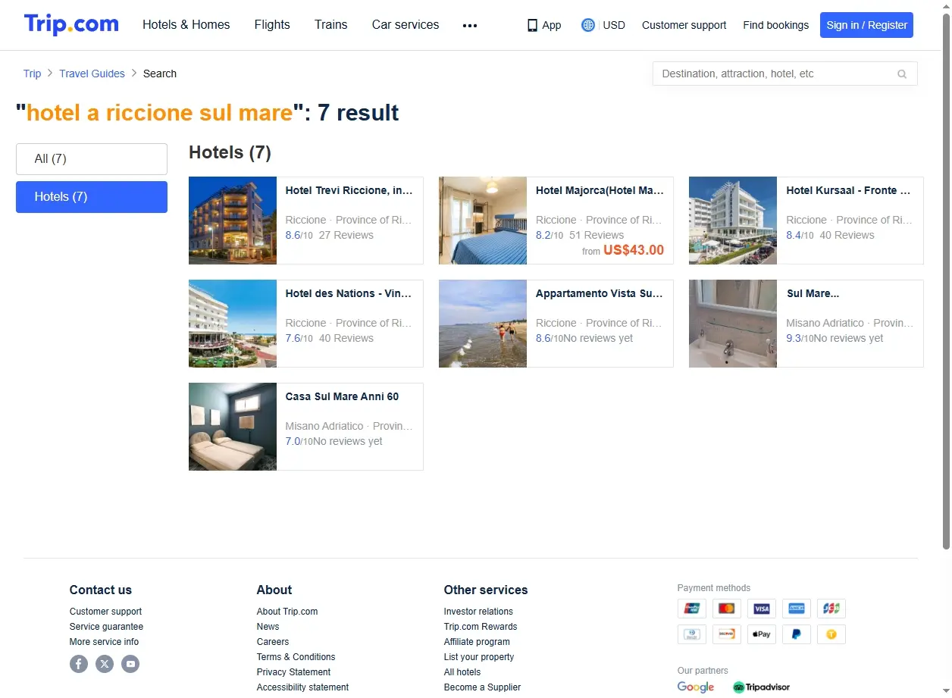This screenshot has height=698, width=952.
Task: Click the PayPal payment icon
Action: click(x=796, y=634)
